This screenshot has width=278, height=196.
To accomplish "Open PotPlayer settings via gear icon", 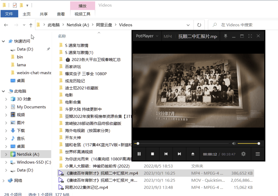I will 243,154.
